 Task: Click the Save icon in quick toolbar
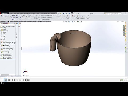pos(64,13)
